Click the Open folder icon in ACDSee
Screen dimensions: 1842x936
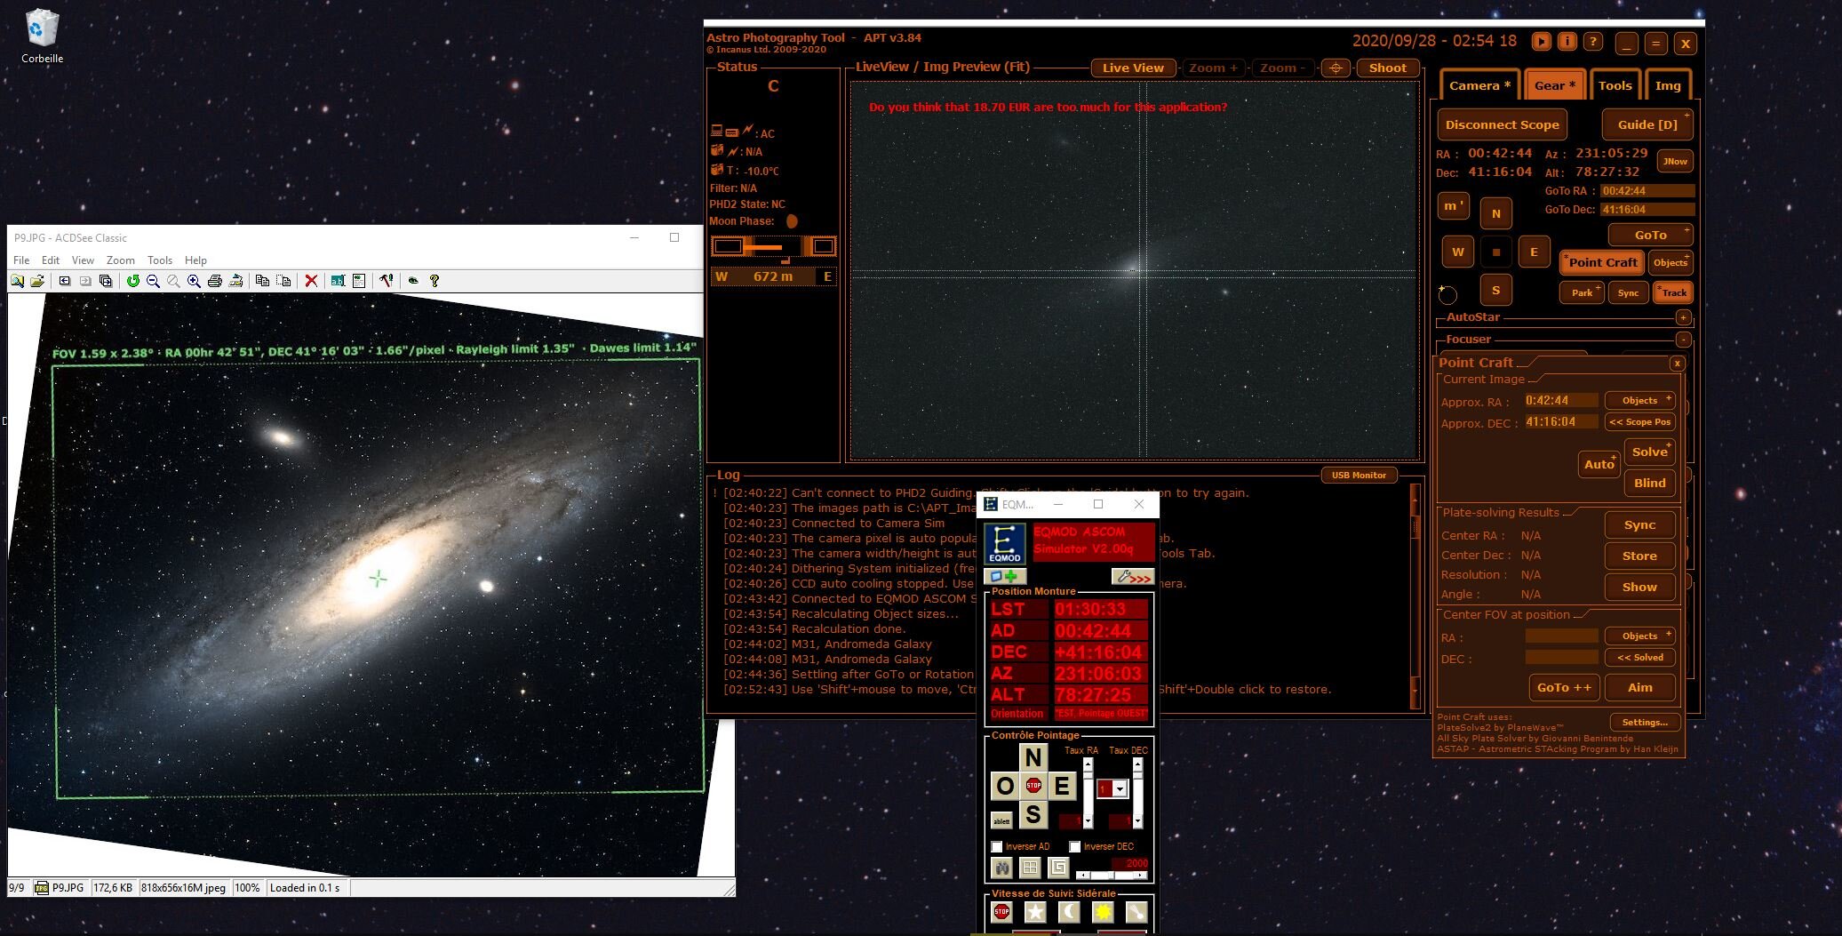[37, 281]
